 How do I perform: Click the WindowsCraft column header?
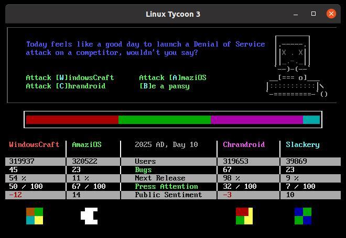(34, 144)
